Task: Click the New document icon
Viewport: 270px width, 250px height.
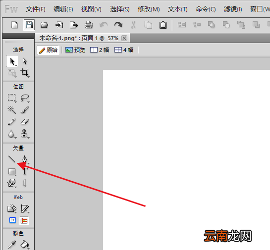Action: (14, 25)
